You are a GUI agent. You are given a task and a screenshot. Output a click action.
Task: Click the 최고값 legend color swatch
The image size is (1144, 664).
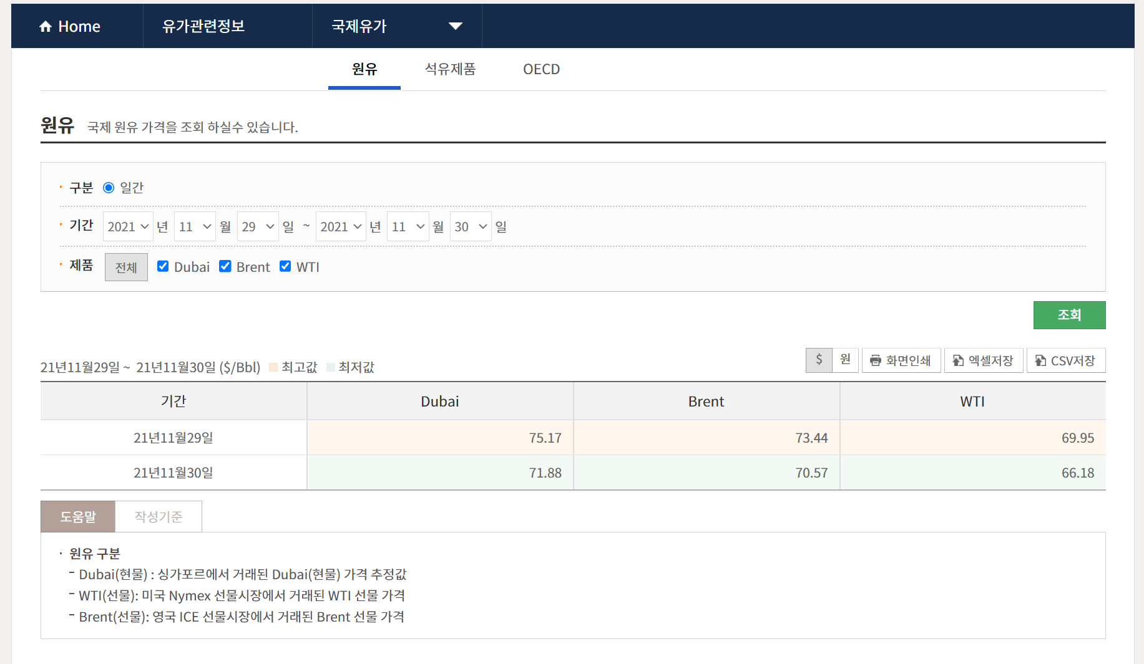[273, 367]
